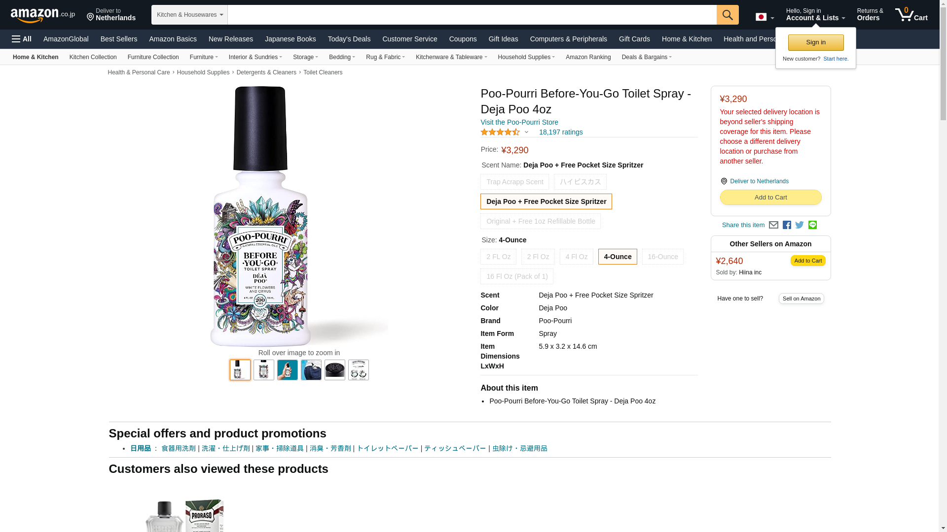Open Today's Deals in navigation bar
Image resolution: width=947 pixels, height=532 pixels.
349,39
